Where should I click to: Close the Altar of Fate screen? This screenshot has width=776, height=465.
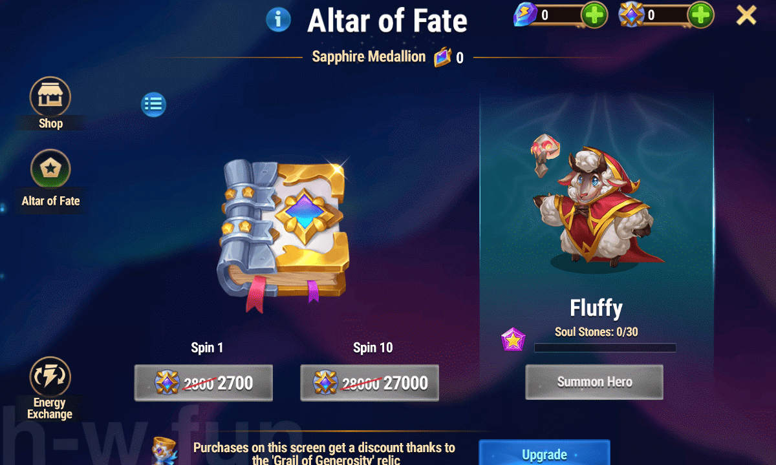[x=746, y=15]
